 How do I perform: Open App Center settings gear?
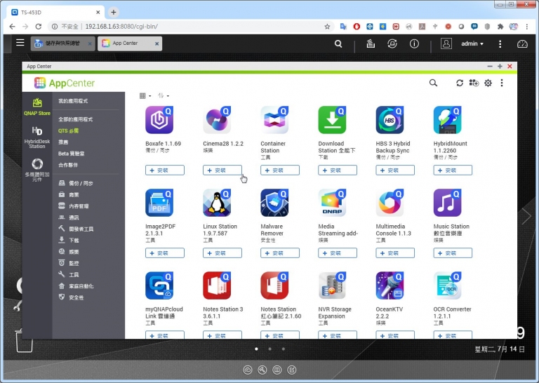[x=488, y=83]
